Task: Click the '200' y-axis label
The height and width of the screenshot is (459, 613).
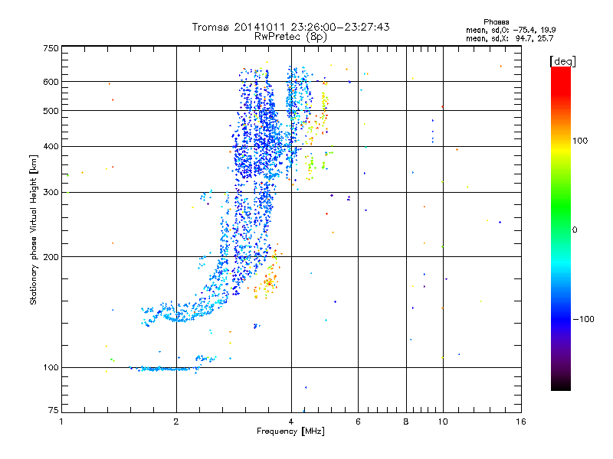Action: point(51,257)
